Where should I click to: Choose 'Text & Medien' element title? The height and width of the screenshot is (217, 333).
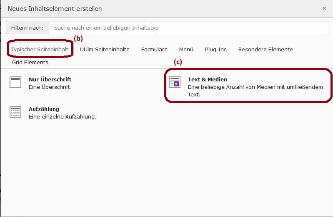click(x=208, y=79)
